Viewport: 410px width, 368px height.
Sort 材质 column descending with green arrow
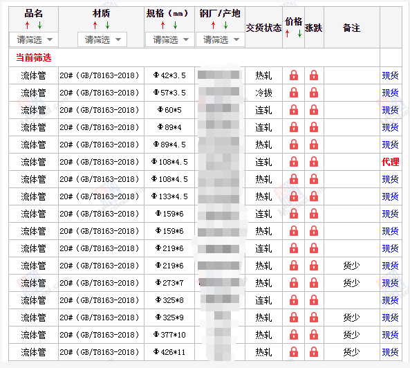pyautogui.click(x=107, y=26)
